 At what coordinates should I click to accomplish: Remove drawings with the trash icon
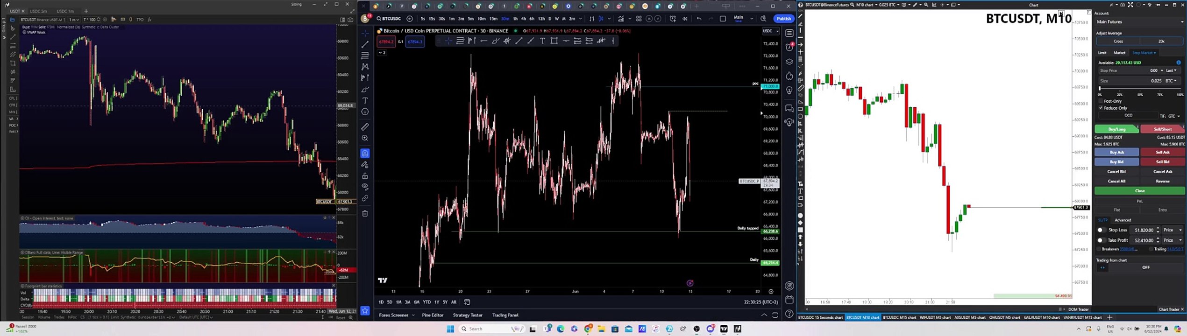(x=365, y=213)
